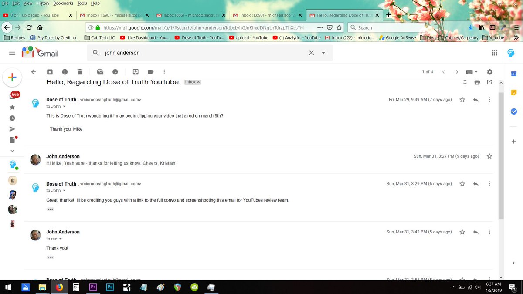Image resolution: width=523 pixels, height=294 pixels.
Task: Open Google Tasks side panel icon
Action: click(513, 112)
